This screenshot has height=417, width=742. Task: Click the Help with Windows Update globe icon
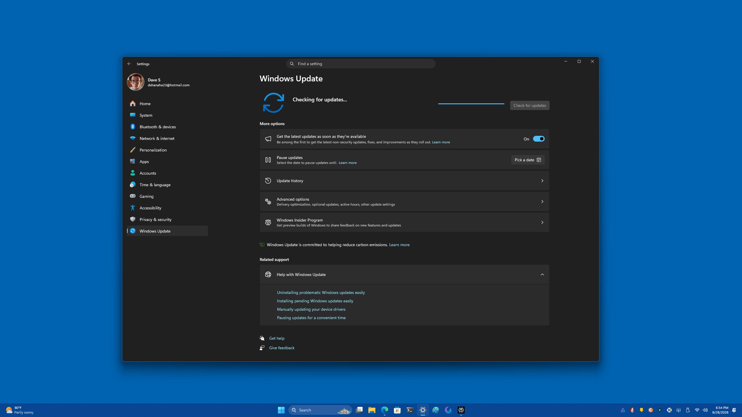(x=268, y=275)
